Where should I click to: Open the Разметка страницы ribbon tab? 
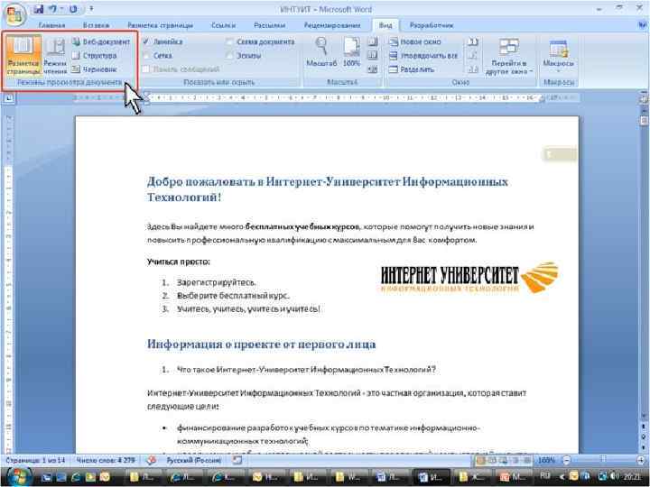pos(160,25)
